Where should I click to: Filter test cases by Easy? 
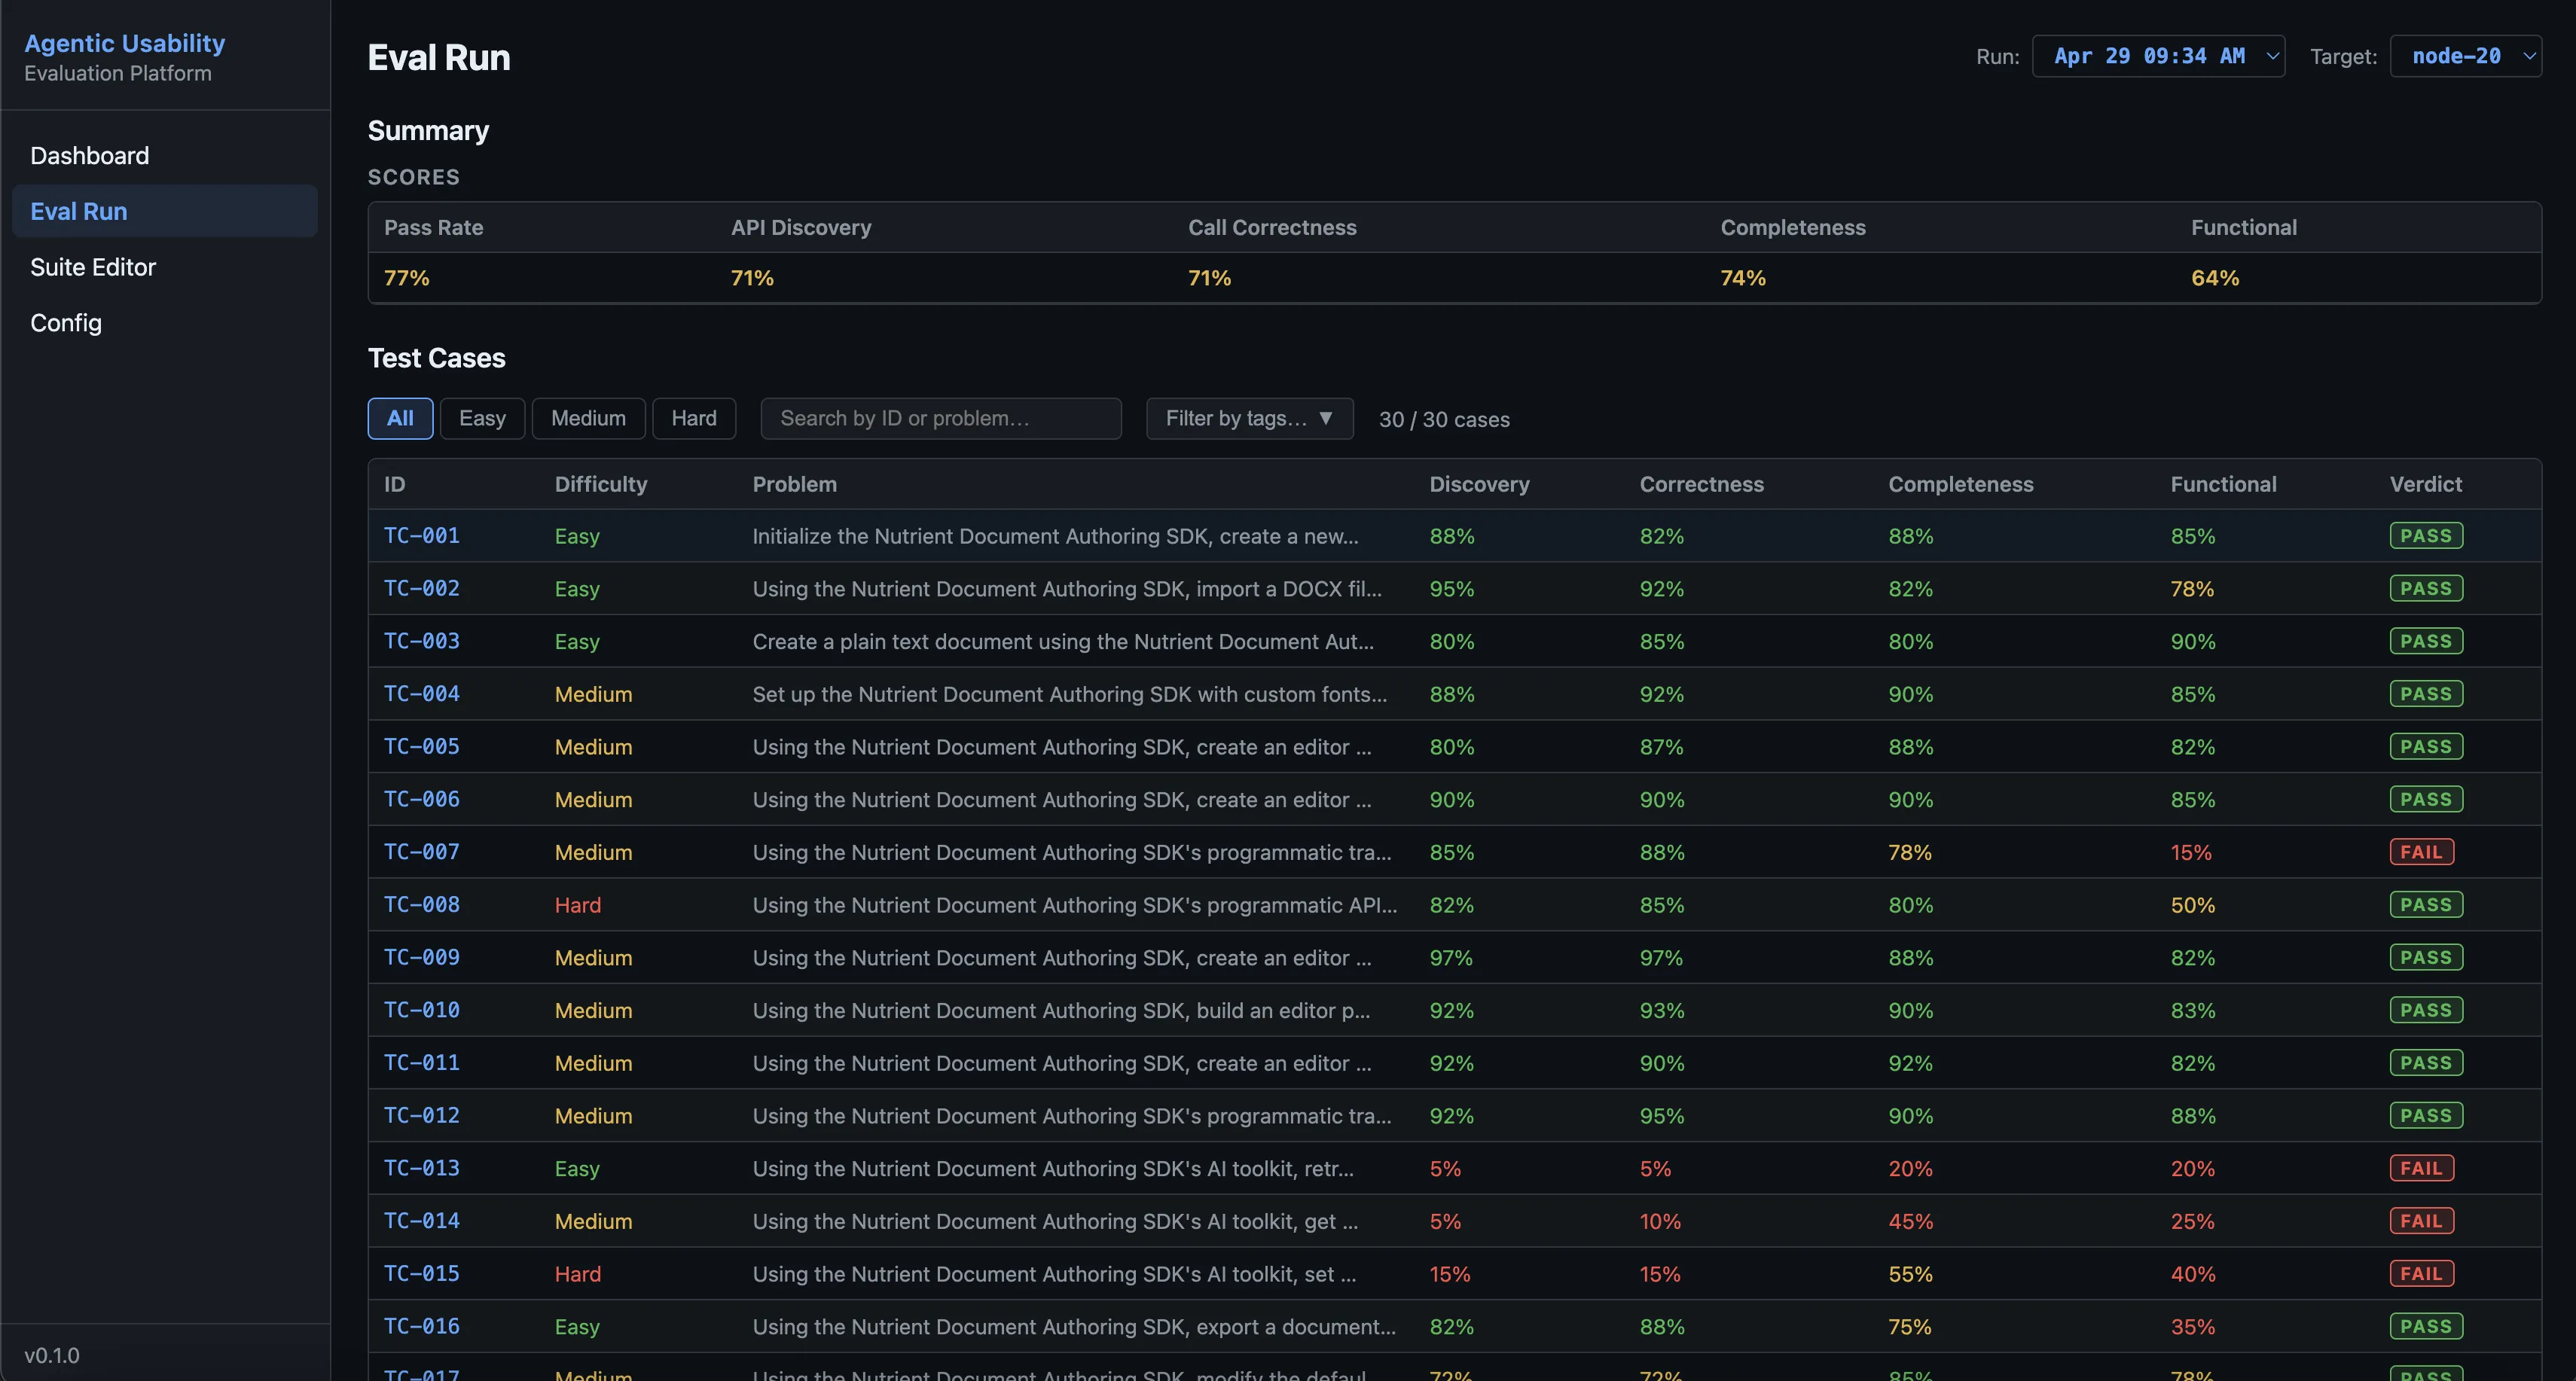pyautogui.click(x=482, y=418)
